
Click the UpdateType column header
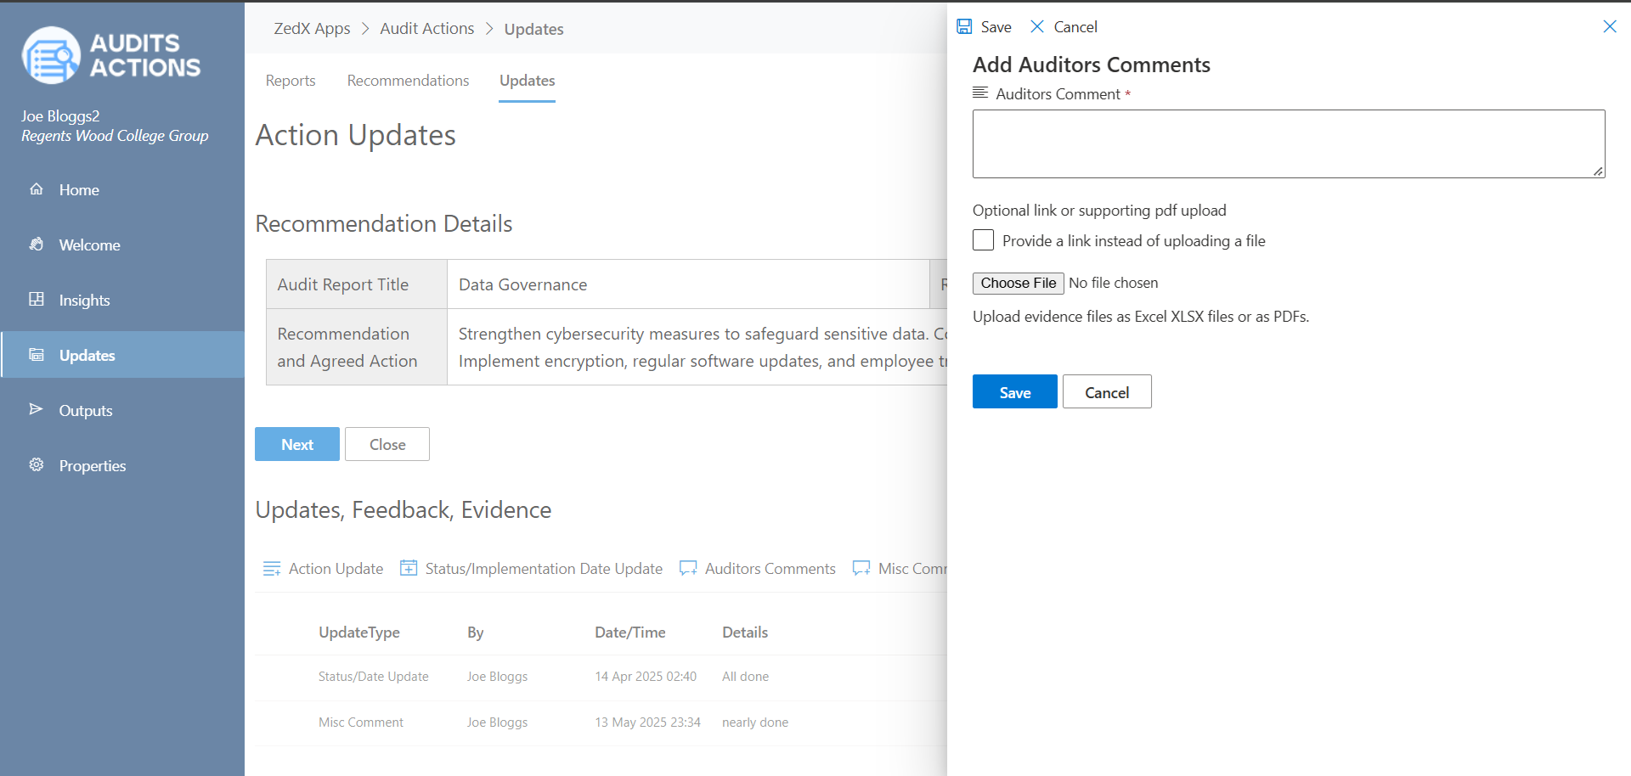click(x=359, y=633)
